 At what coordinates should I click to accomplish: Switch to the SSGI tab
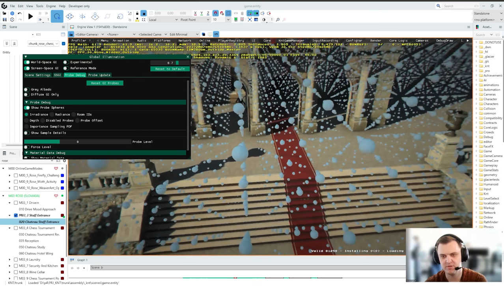coord(58,75)
